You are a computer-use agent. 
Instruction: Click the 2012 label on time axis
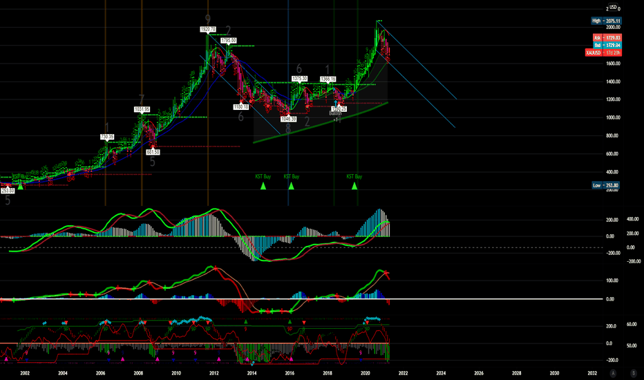214,373
